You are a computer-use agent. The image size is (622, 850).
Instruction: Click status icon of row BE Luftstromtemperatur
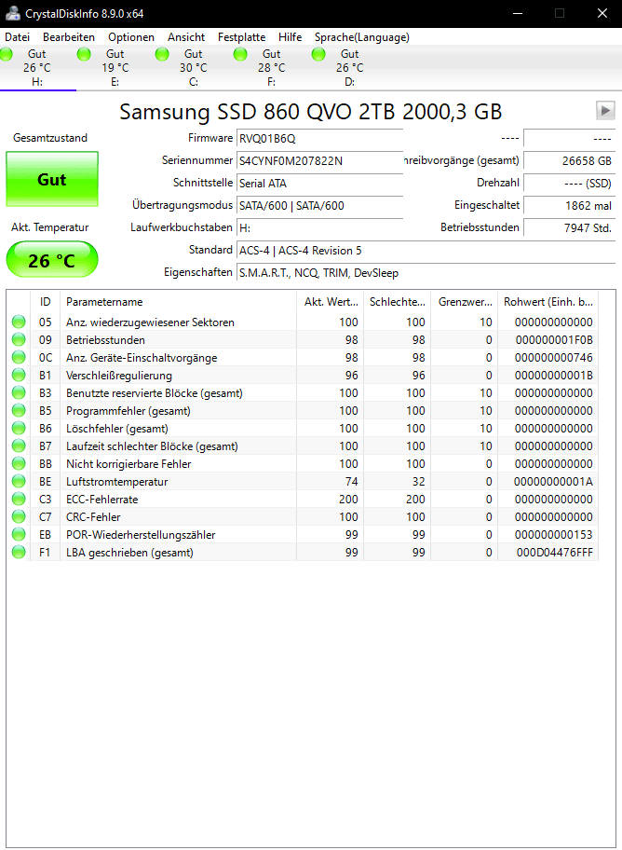coord(19,481)
